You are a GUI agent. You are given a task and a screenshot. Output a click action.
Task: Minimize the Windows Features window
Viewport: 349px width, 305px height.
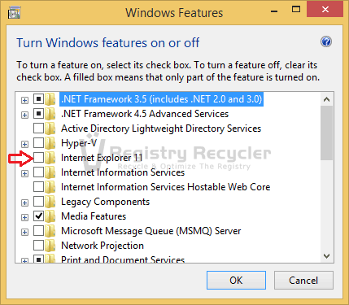coord(274,11)
